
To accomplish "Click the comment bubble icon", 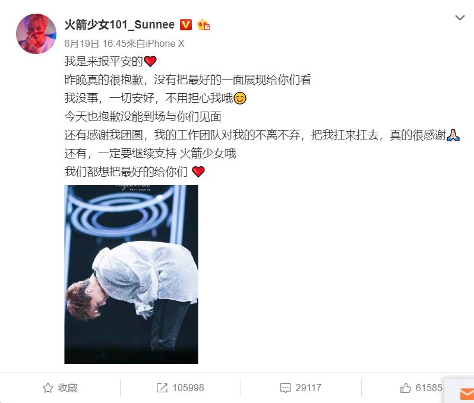I will [285, 388].
